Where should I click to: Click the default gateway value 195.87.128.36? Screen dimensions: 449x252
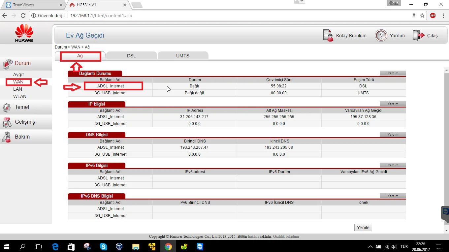(x=364, y=117)
